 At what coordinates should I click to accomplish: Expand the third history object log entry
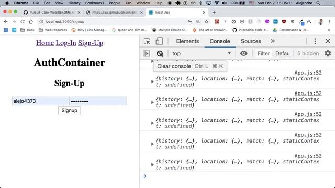pos(152,123)
